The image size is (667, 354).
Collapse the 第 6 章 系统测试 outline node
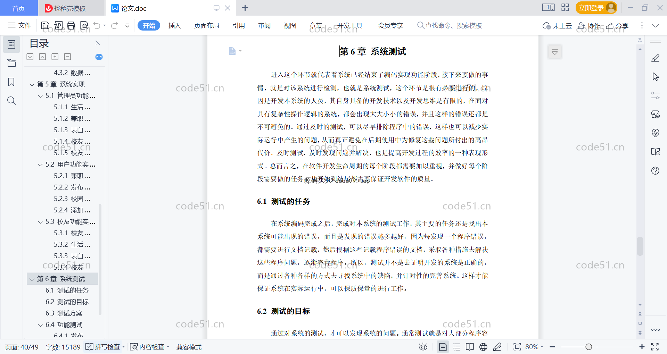click(x=32, y=279)
